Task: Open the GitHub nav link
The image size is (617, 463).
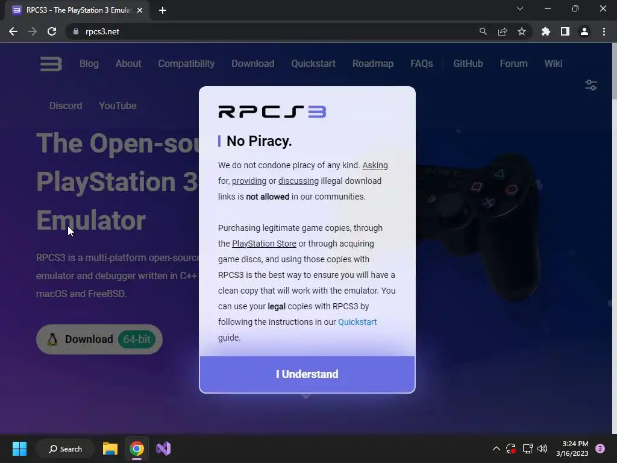Action: [x=468, y=63]
